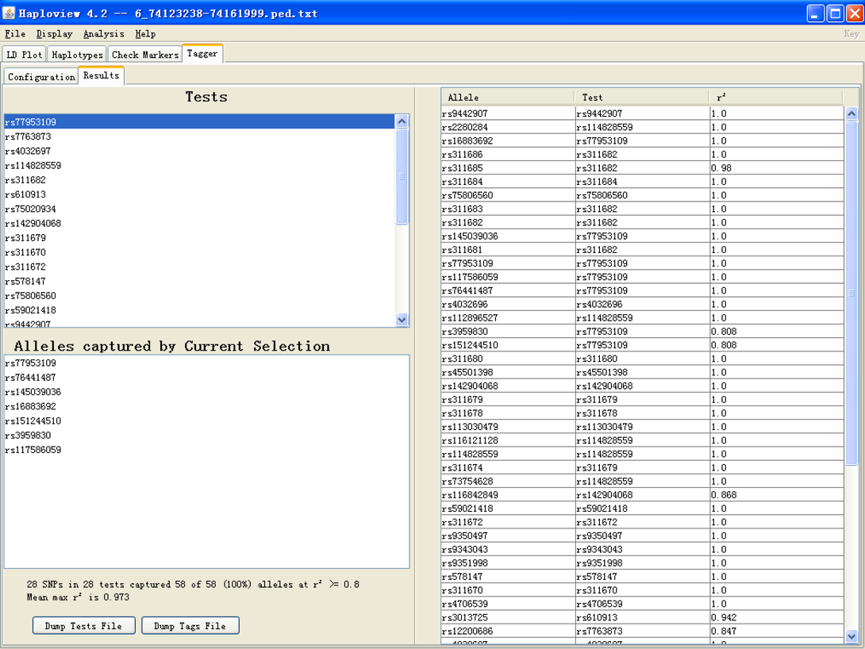Click rs16883692 in captured alleles list

207,406
